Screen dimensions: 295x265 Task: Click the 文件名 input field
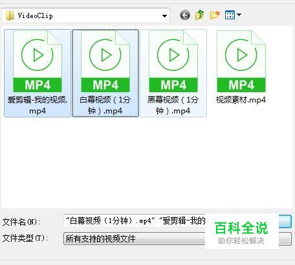[135, 221]
